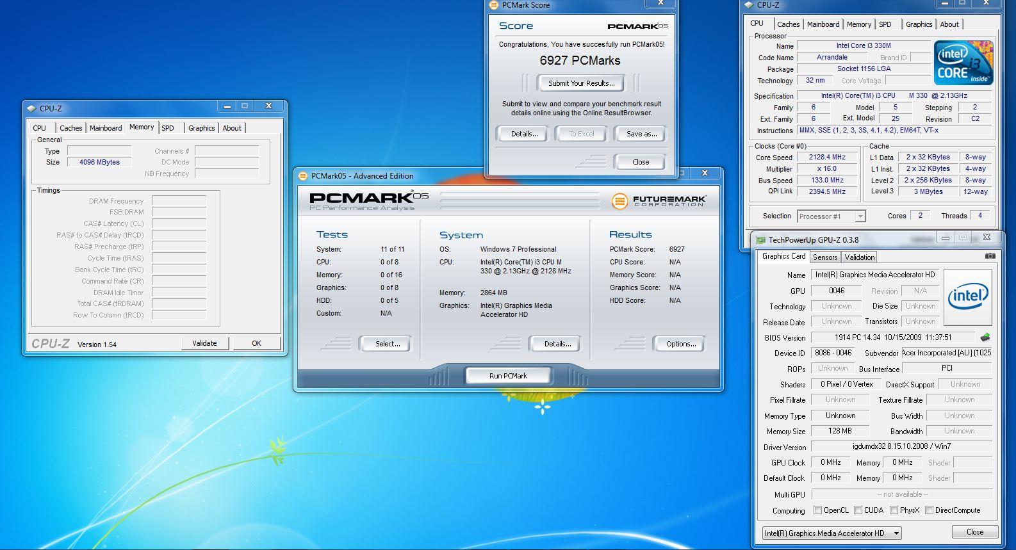1016x550 pixels.
Task: Click the BIOS Version field in GPU-Z
Action: click(x=894, y=337)
